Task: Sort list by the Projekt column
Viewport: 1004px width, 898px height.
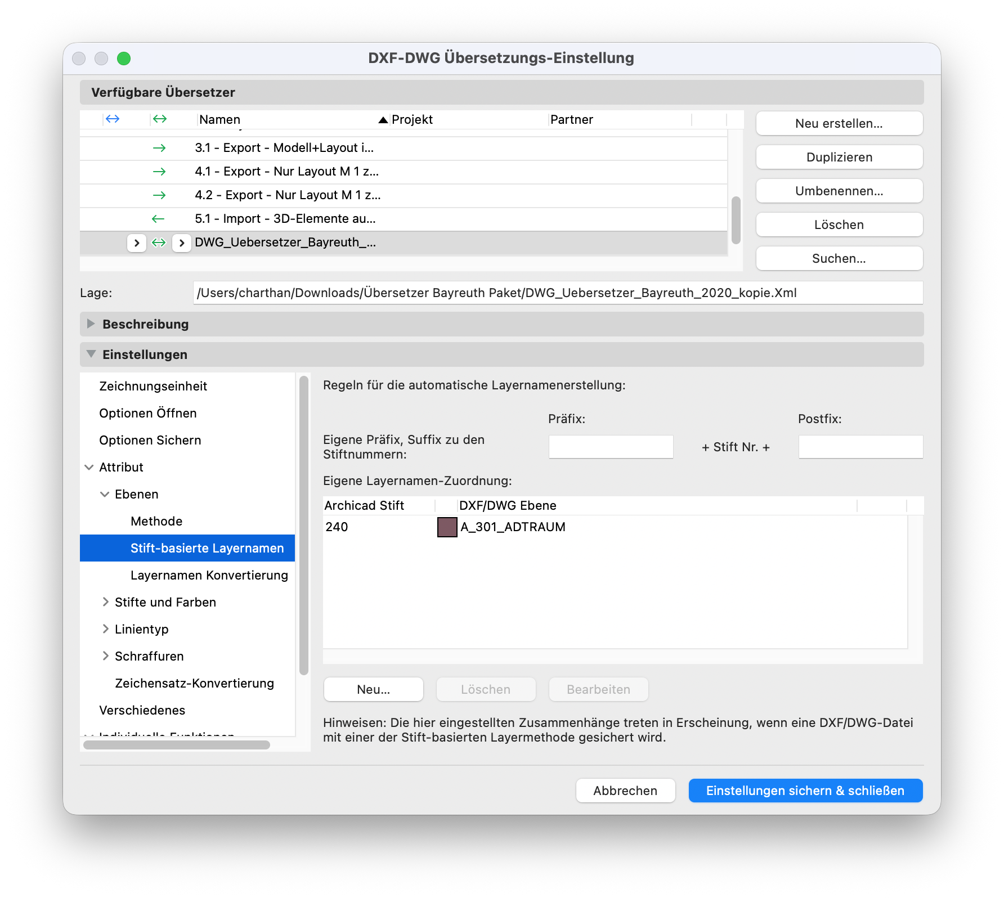Action: (x=412, y=119)
